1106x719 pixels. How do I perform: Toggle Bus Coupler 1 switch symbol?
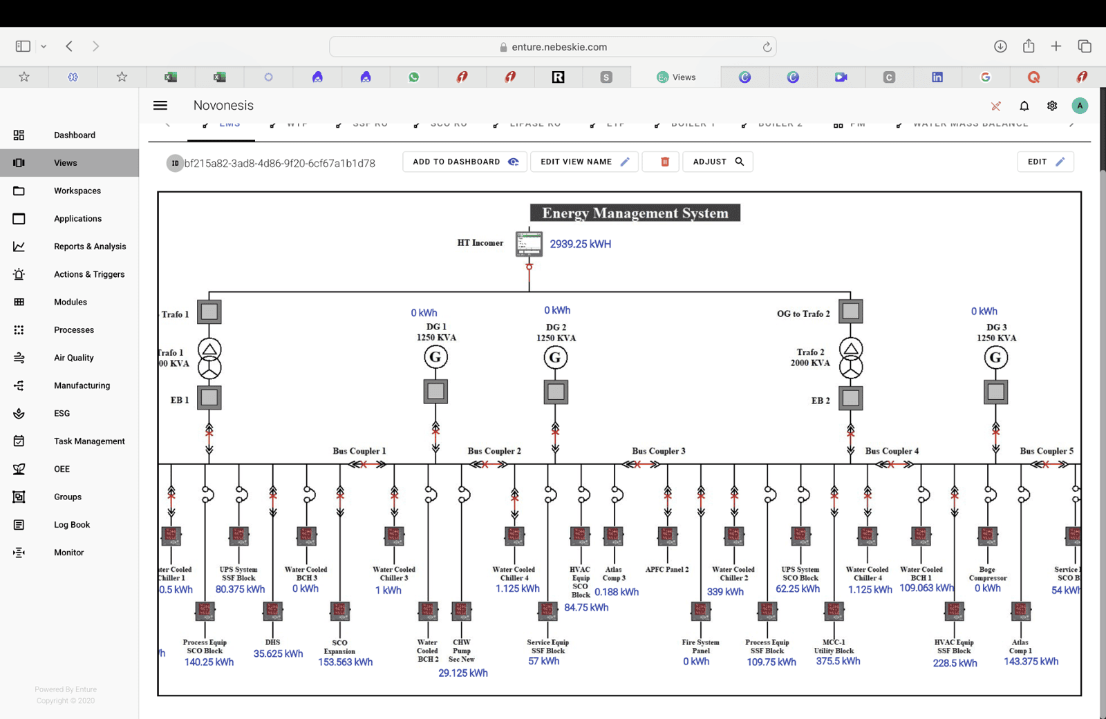pos(367,465)
